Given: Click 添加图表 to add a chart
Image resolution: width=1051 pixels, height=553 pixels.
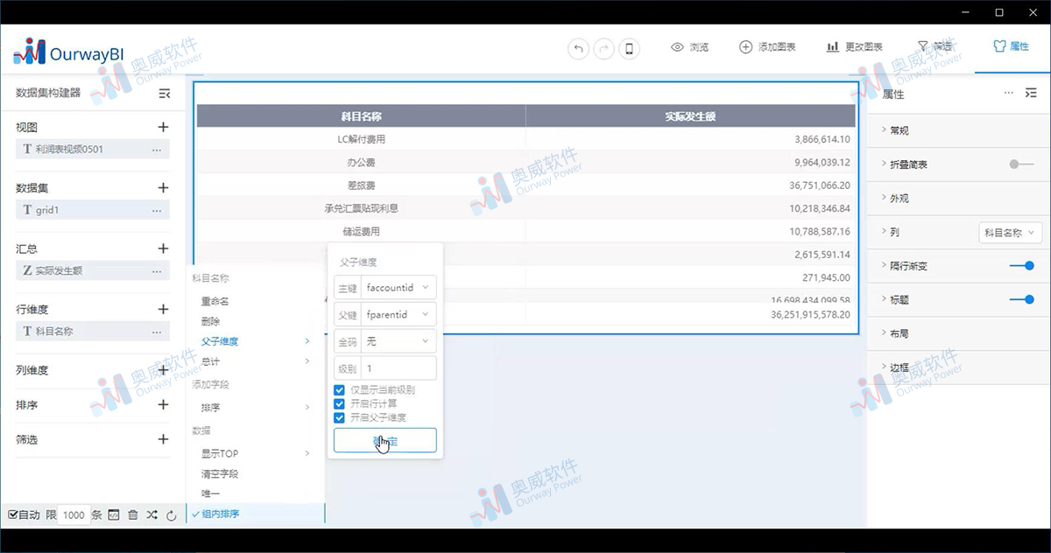Looking at the screenshot, I should [x=767, y=47].
